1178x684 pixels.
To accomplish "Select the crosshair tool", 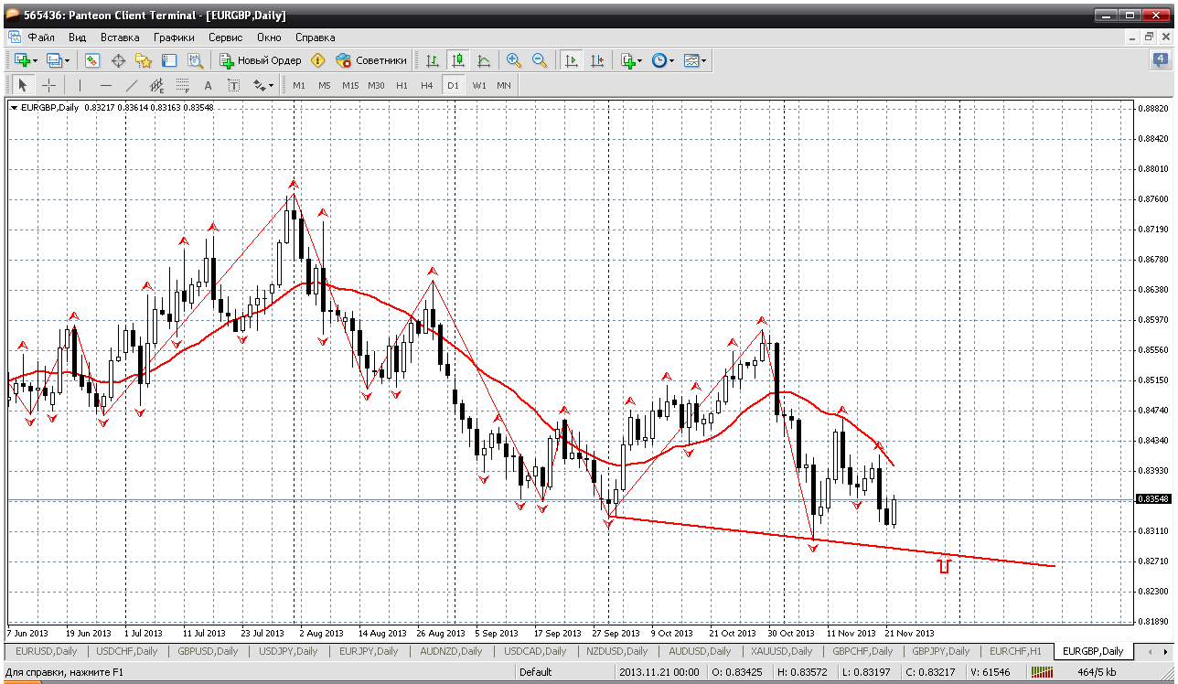I will (x=49, y=85).
